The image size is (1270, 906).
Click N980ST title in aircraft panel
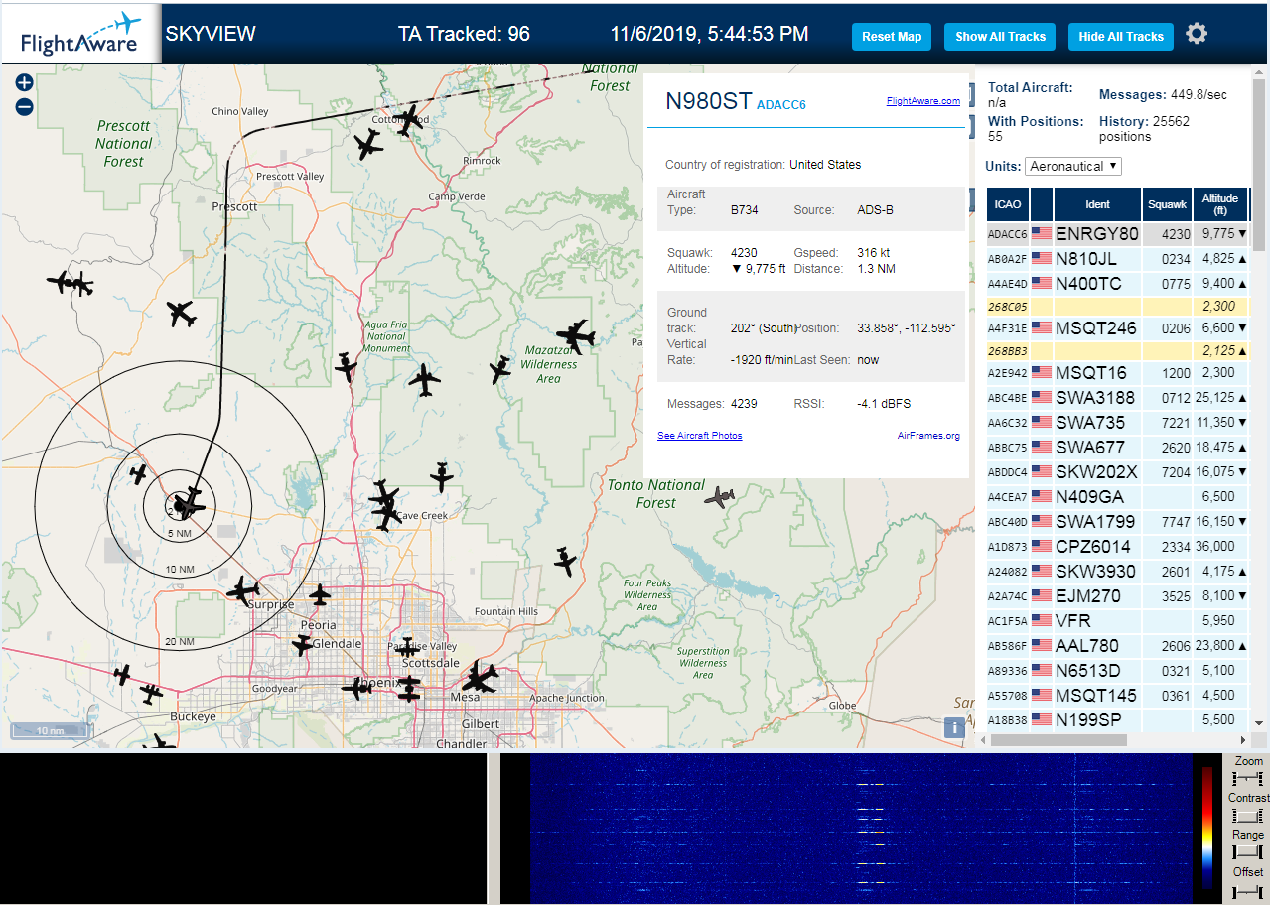[x=708, y=101]
